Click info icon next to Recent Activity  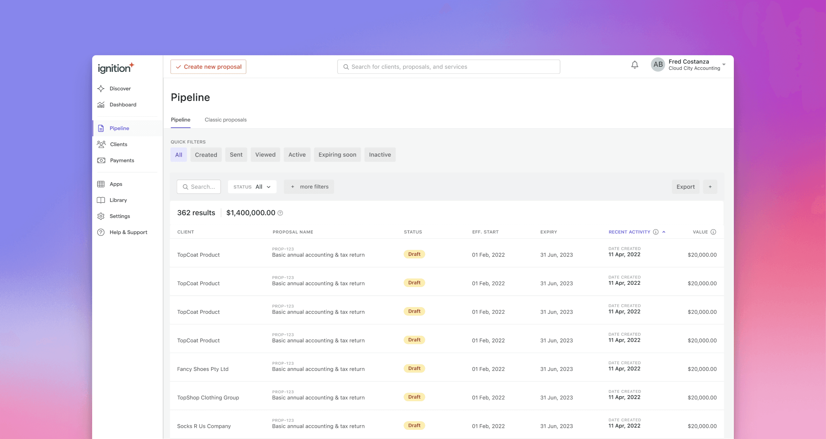click(656, 232)
